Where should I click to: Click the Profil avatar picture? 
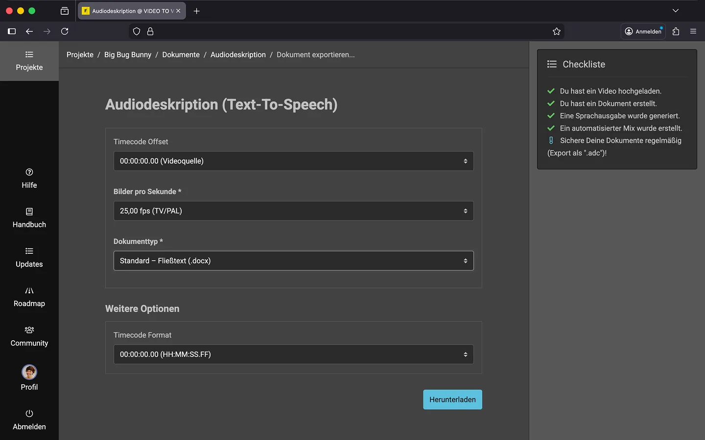[29, 372]
